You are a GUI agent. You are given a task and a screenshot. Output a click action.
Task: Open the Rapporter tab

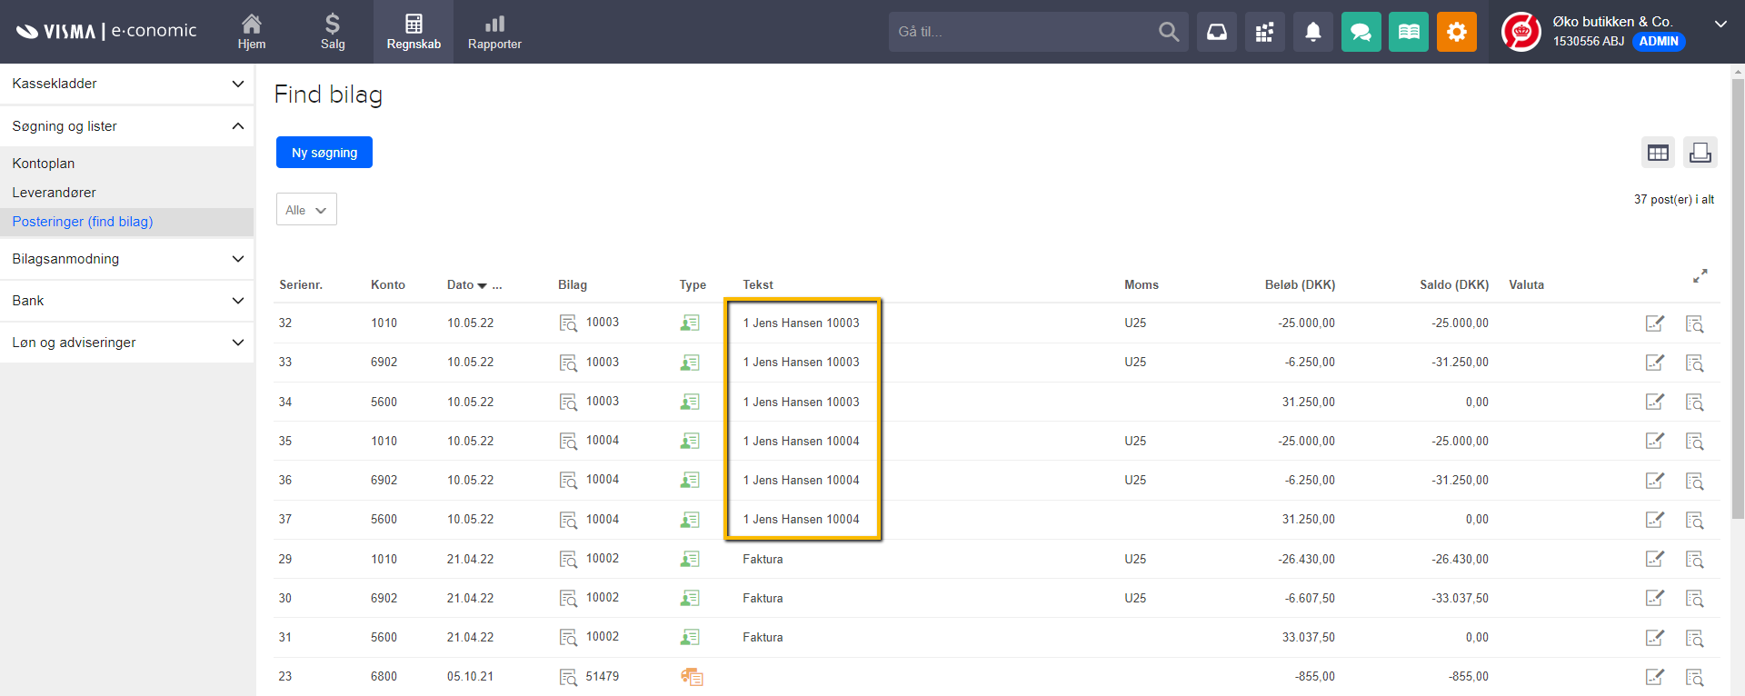[494, 32]
